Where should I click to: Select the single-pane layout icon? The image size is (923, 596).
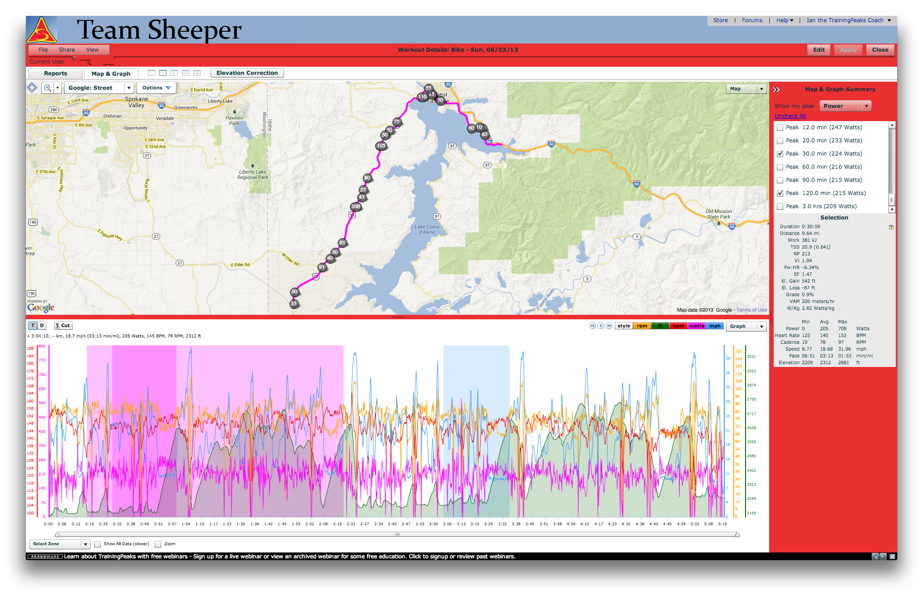tap(152, 73)
